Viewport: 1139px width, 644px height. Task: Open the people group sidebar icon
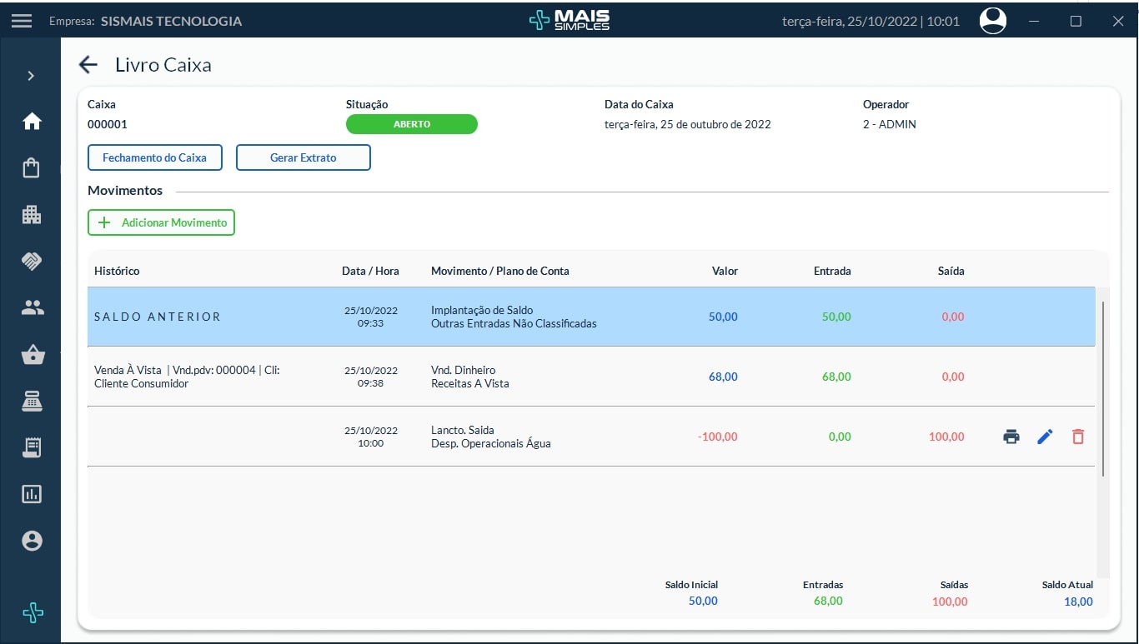point(32,308)
